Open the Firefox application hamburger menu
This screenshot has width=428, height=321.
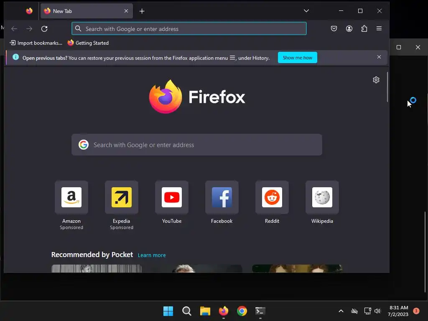pyautogui.click(x=379, y=29)
